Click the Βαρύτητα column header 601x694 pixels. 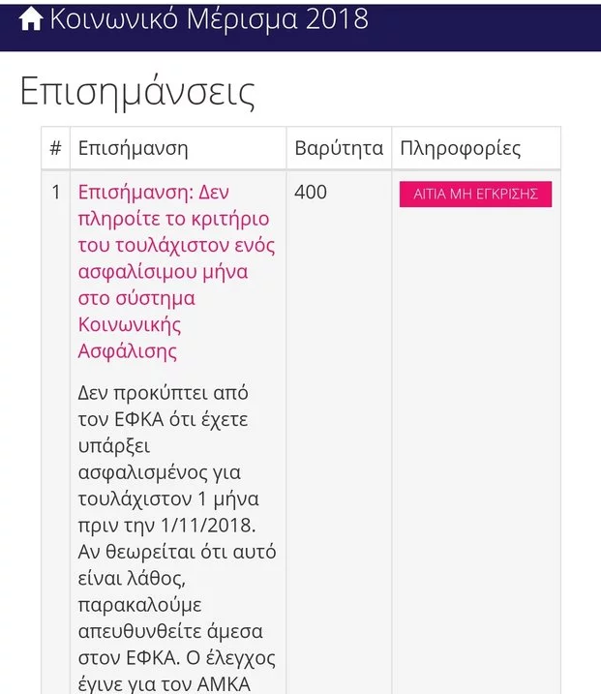click(339, 148)
